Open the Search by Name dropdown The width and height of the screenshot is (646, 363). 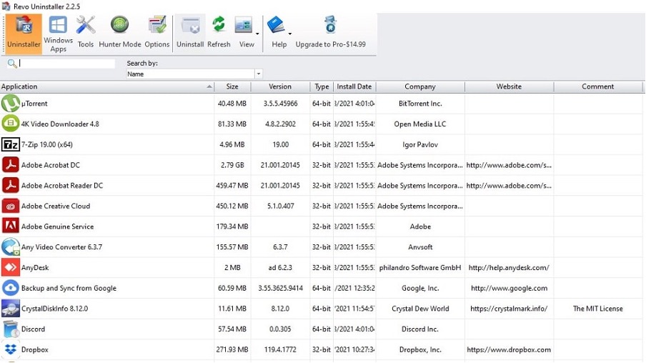click(258, 74)
